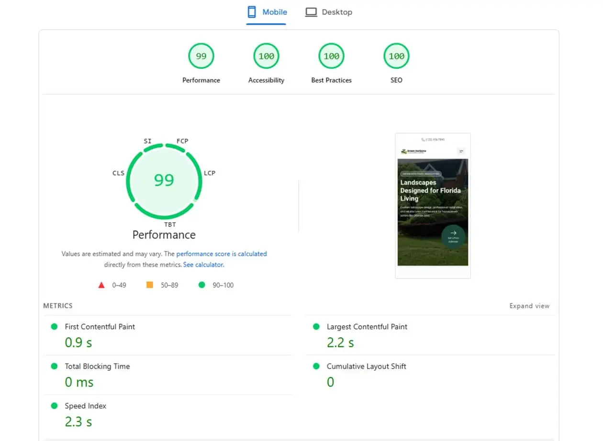
Task: Click the green circle in the 90–100 legend
Action: point(201,285)
